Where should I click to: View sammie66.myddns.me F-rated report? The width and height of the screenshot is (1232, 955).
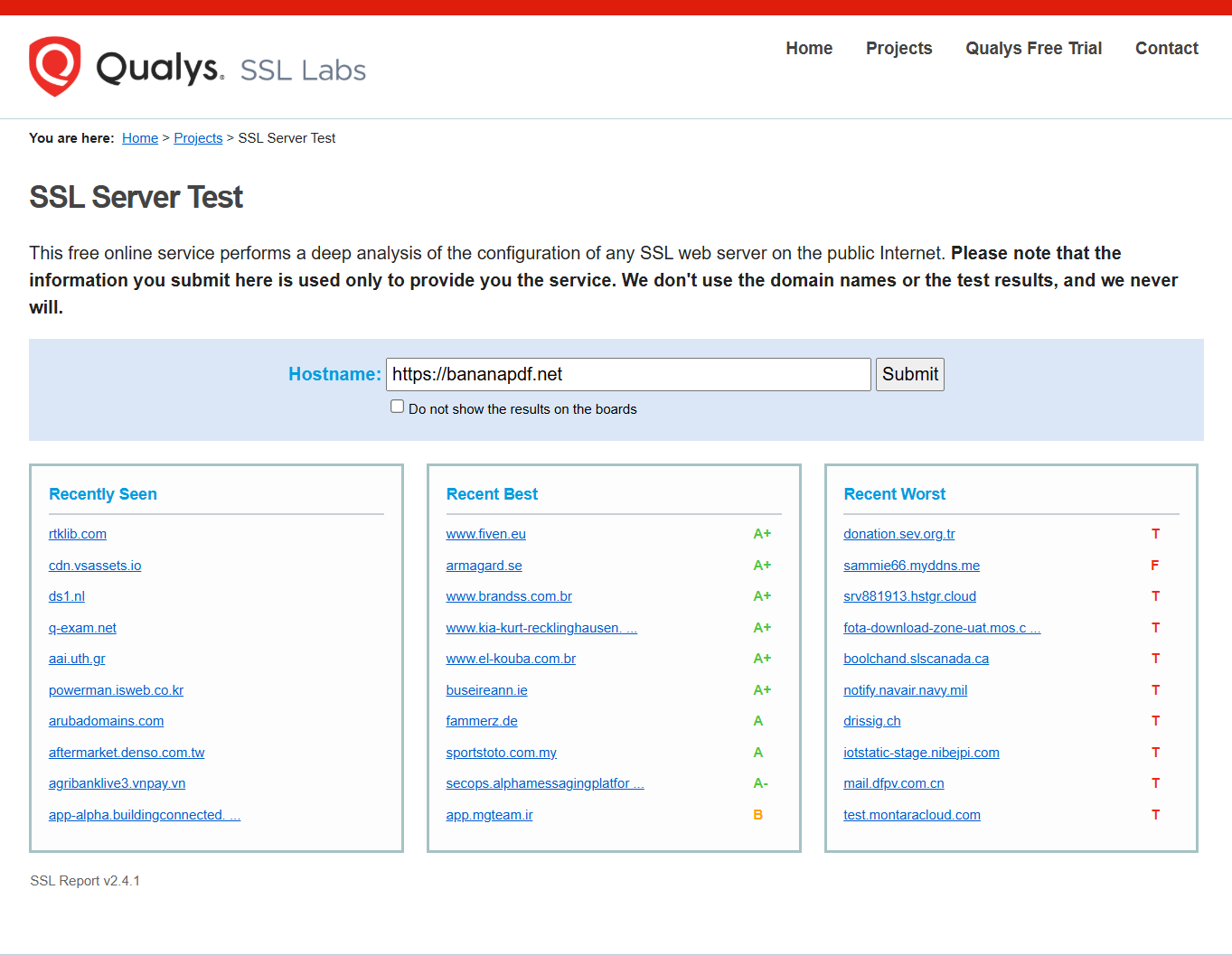point(911,566)
